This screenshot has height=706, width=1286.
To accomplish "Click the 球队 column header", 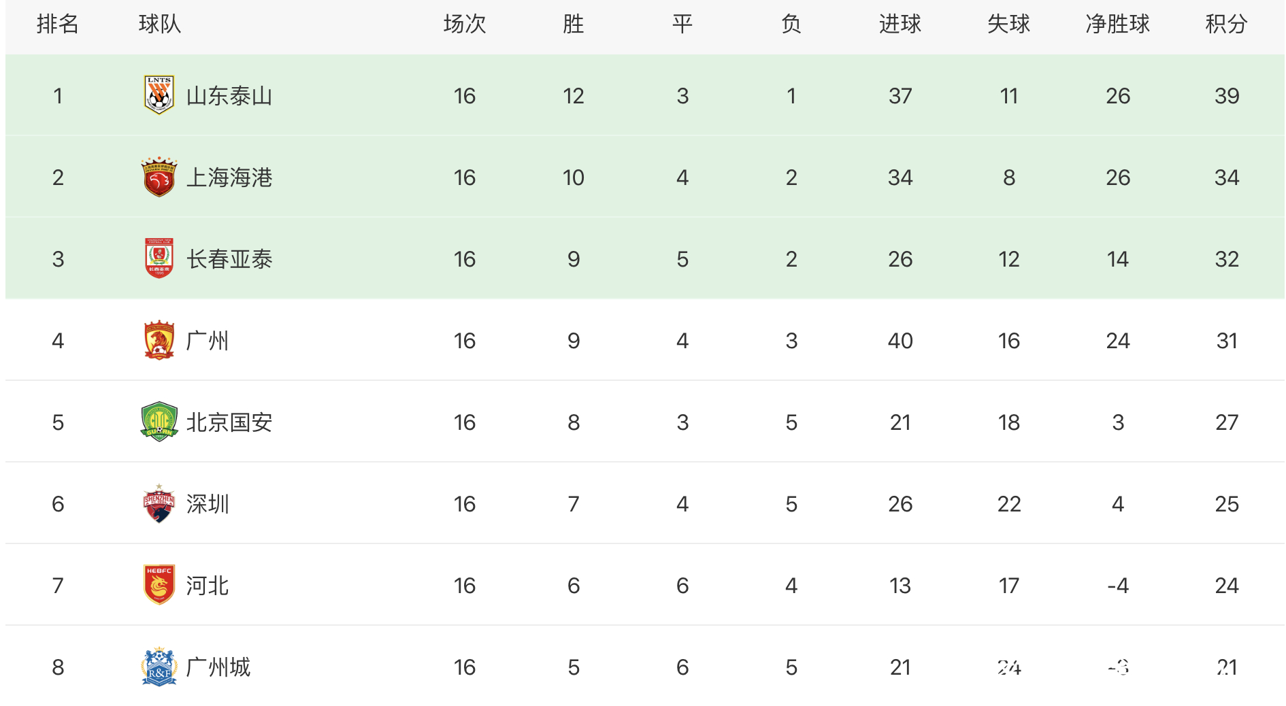I will pos(160,24).
